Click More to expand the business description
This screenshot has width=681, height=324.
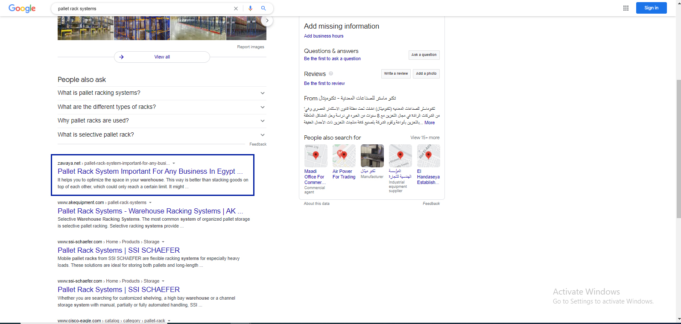pyautogui.click(x=430, y=123)
